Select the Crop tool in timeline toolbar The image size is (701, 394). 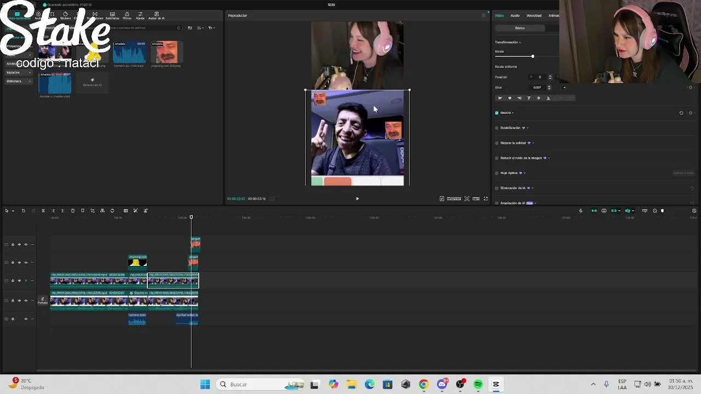click(93, 211)
